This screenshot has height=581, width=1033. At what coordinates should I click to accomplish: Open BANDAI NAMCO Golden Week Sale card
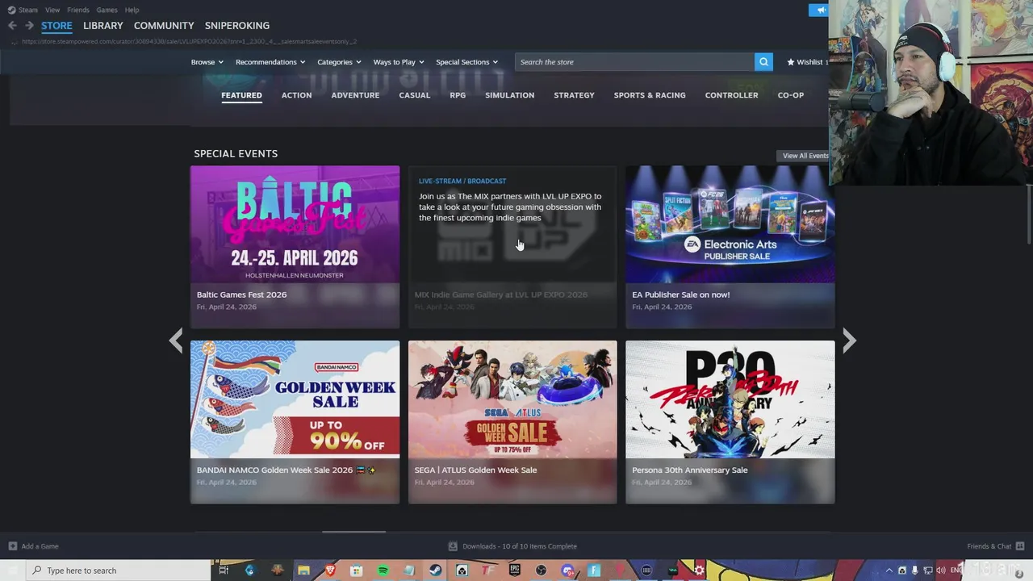295,422
